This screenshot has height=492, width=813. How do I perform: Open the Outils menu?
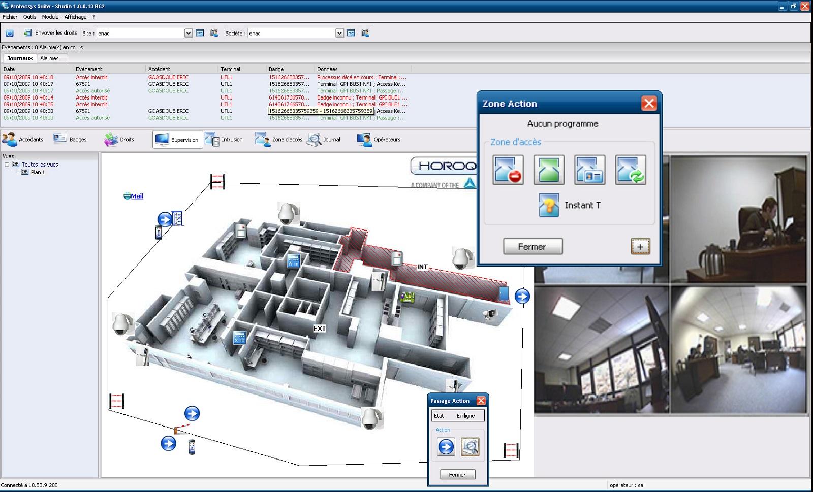click(x=29, y=17)
